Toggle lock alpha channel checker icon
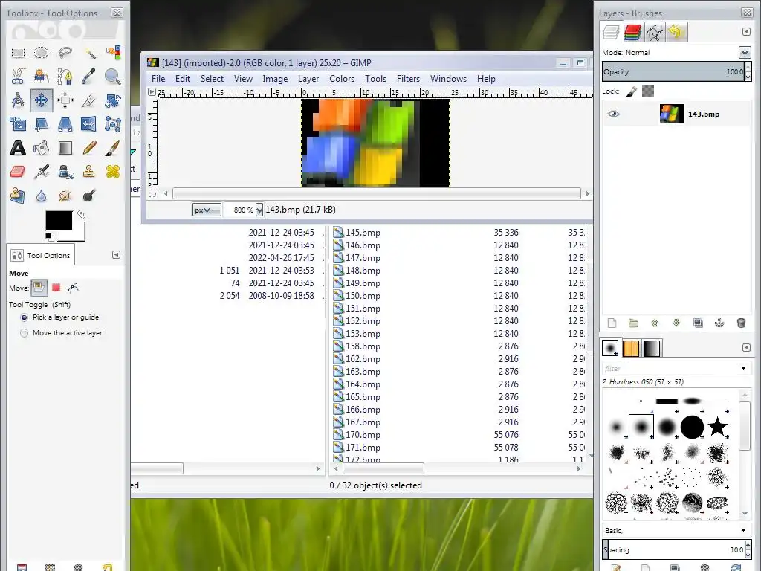Image resolution: width=761 pixels, height=571 pixels. point(648,91)
